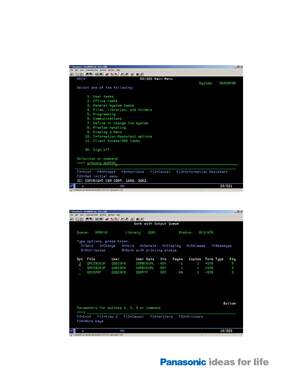Open File menu in Main Menu session window

[x=71, y=70]
